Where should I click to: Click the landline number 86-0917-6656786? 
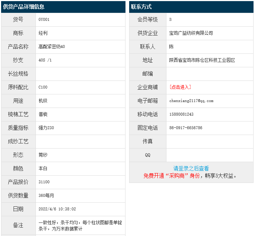[186, 128]
